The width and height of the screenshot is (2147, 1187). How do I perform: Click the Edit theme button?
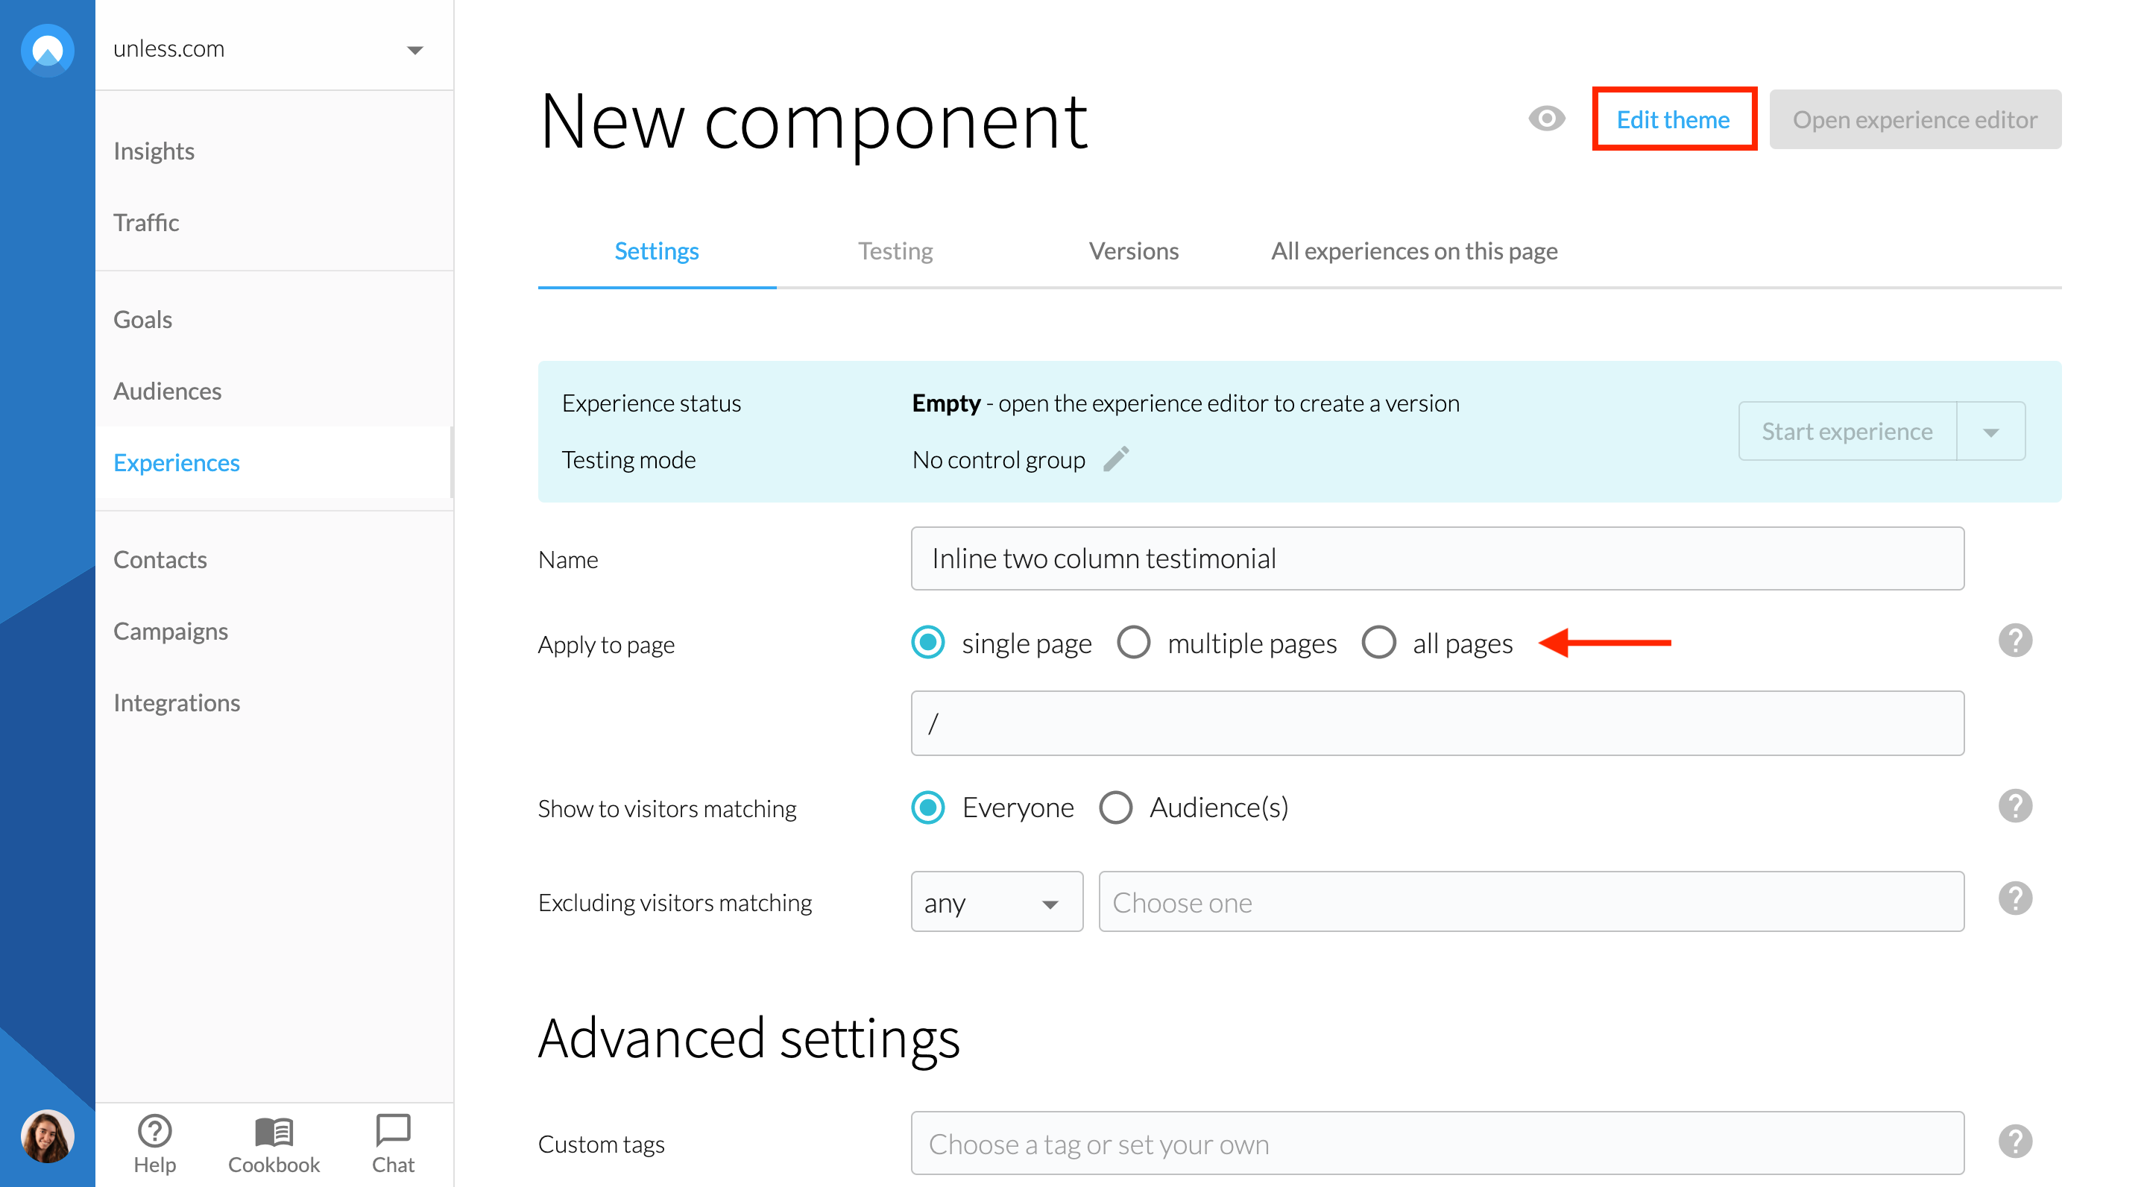[x=1673, y=119]
